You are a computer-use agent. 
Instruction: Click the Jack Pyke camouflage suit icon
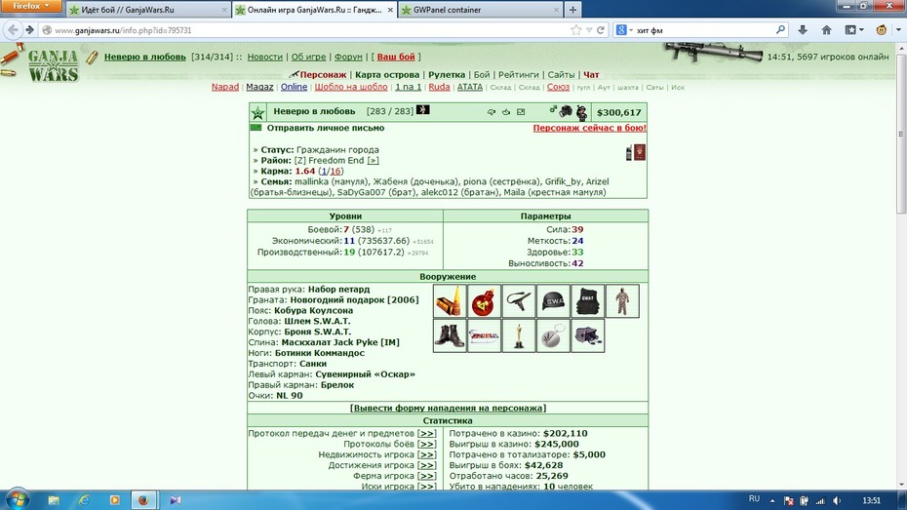[x=622, y=300]
